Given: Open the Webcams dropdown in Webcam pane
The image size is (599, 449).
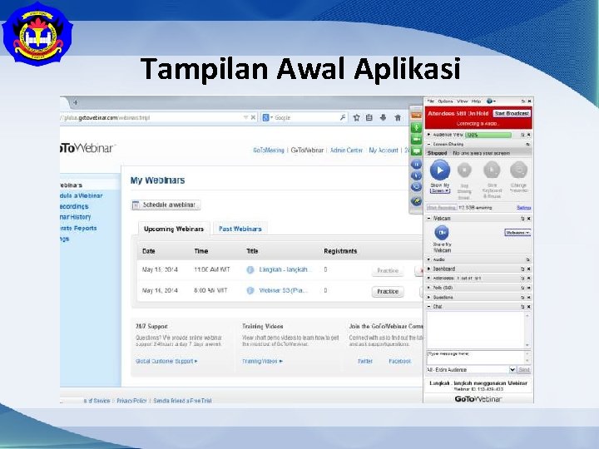Looking at the screenshot, I should [517, 233].
